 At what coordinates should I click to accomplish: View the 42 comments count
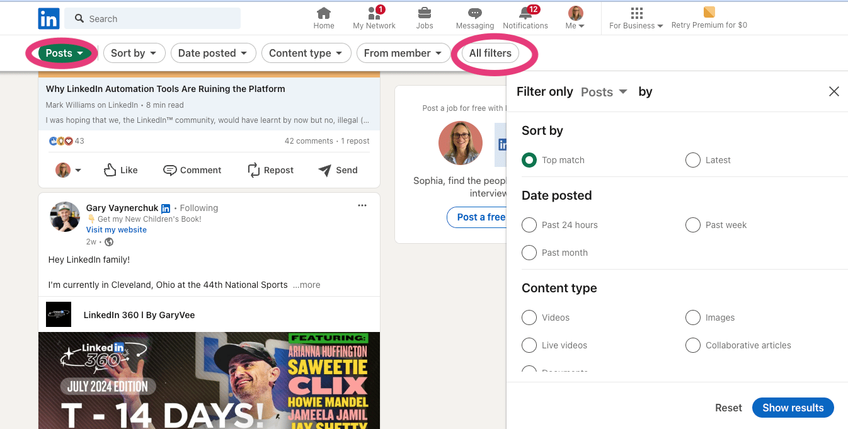coord(309,141)
